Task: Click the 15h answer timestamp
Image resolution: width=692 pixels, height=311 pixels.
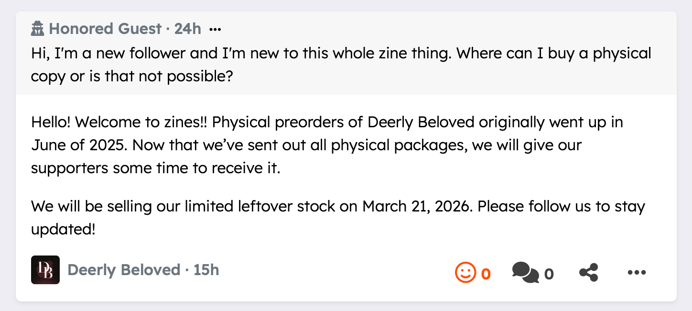Action: (x=206, y=270)
